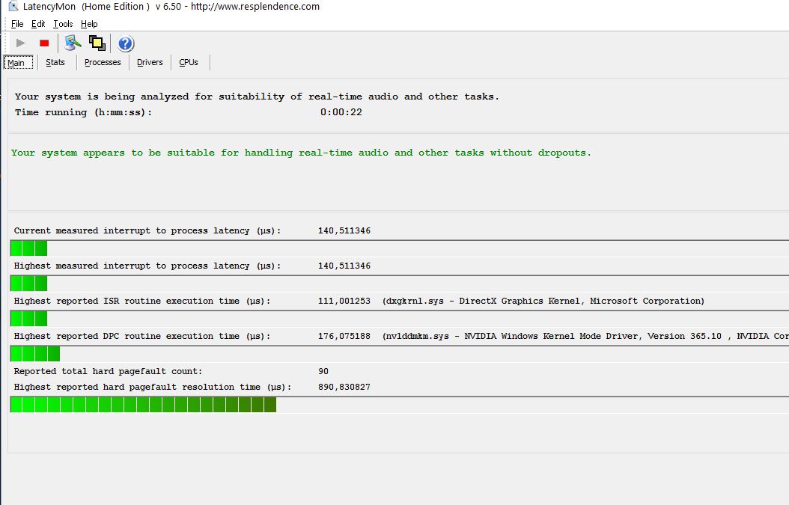Open the options icon in the toolbar
The height and width of the screenshot is (505, 789).
click(x=73, y=43)
